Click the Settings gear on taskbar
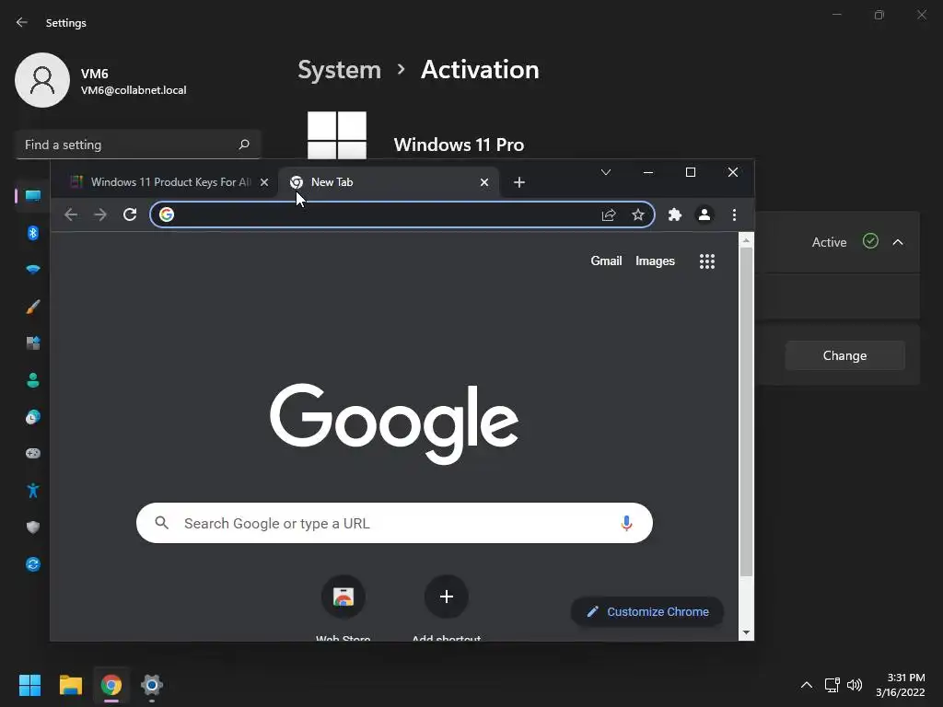The height and width of the screenshot is (707, 943). point(152,685)
